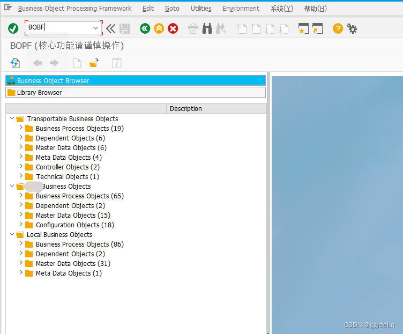Viewport: 403px width, 334px height.
Task: Expand Master Data Objects (15)
Action: coord(21,214)
